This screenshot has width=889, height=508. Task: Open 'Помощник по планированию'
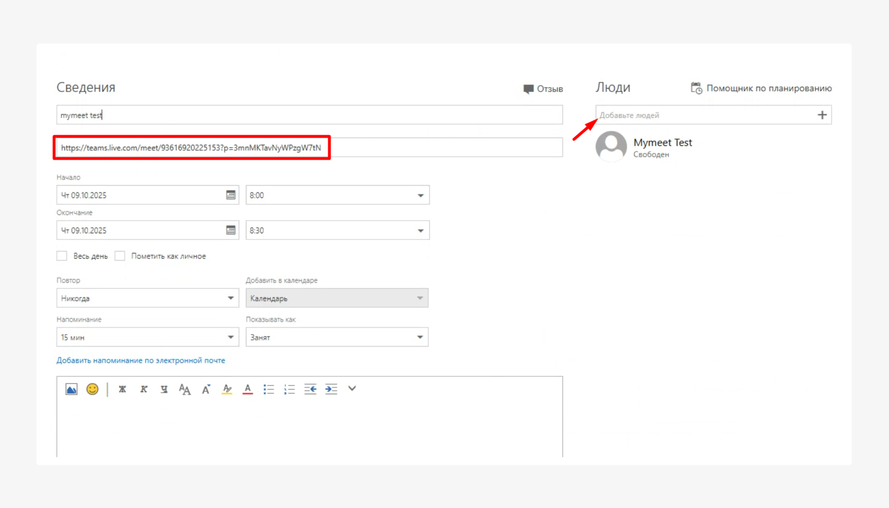(x=761, y=88)
